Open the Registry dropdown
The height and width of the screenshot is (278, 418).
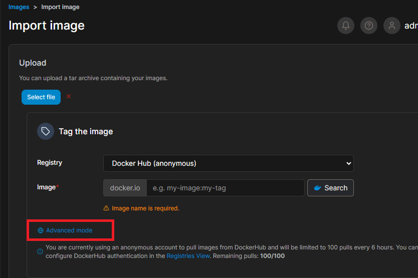[x=228, y=163]
